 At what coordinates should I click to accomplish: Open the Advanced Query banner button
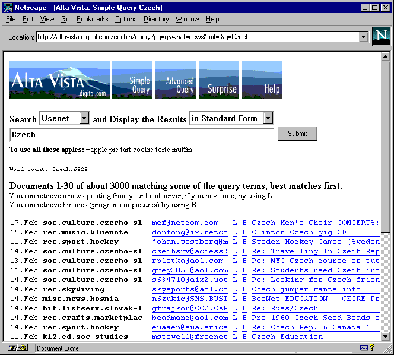click(x=176, y=80)
